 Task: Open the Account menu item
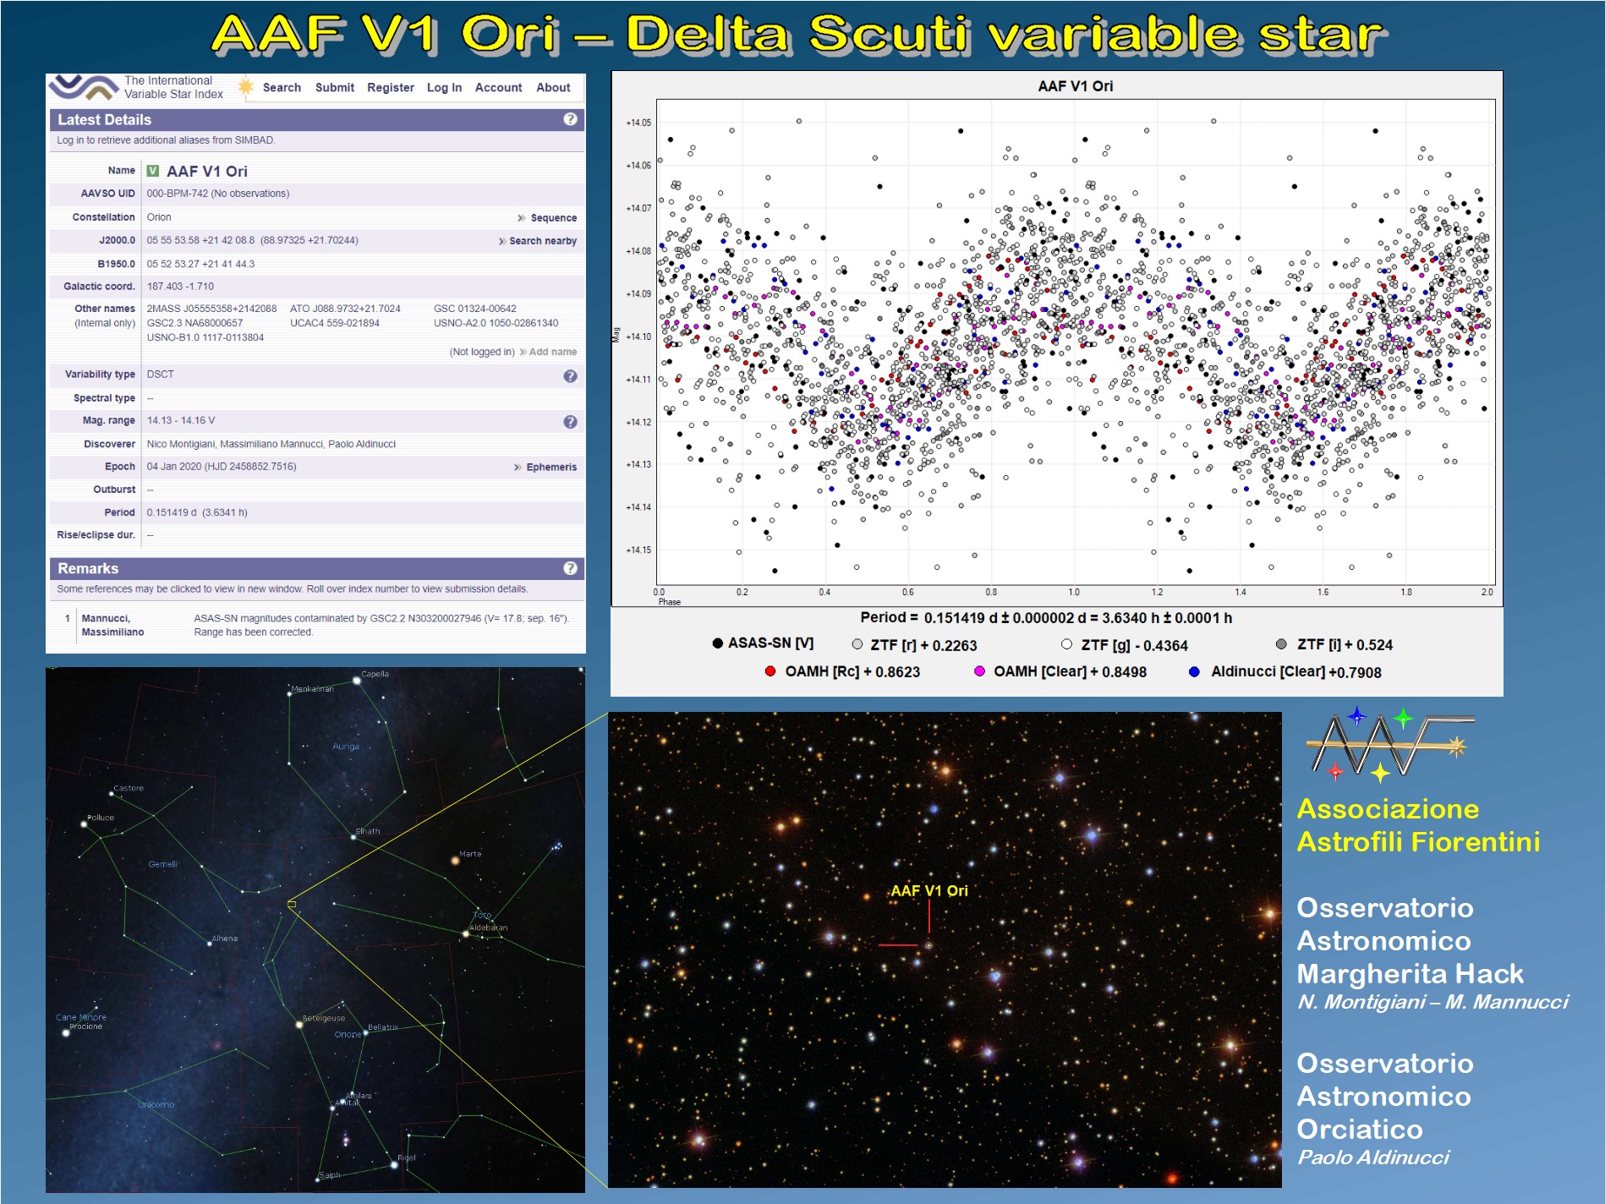[x=499, y=87]
